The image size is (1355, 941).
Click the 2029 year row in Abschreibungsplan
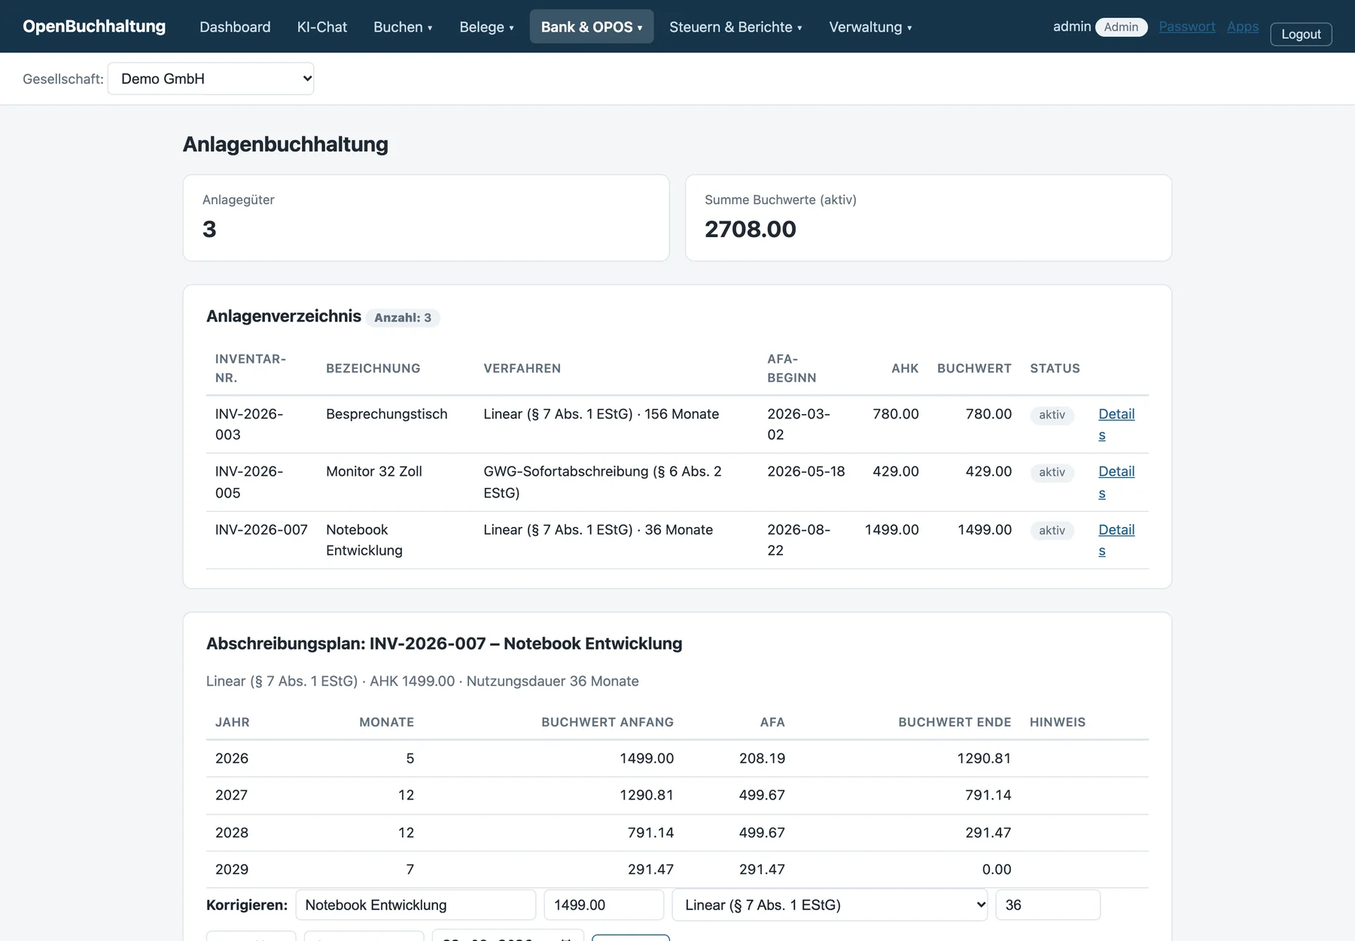click(677, 869)
